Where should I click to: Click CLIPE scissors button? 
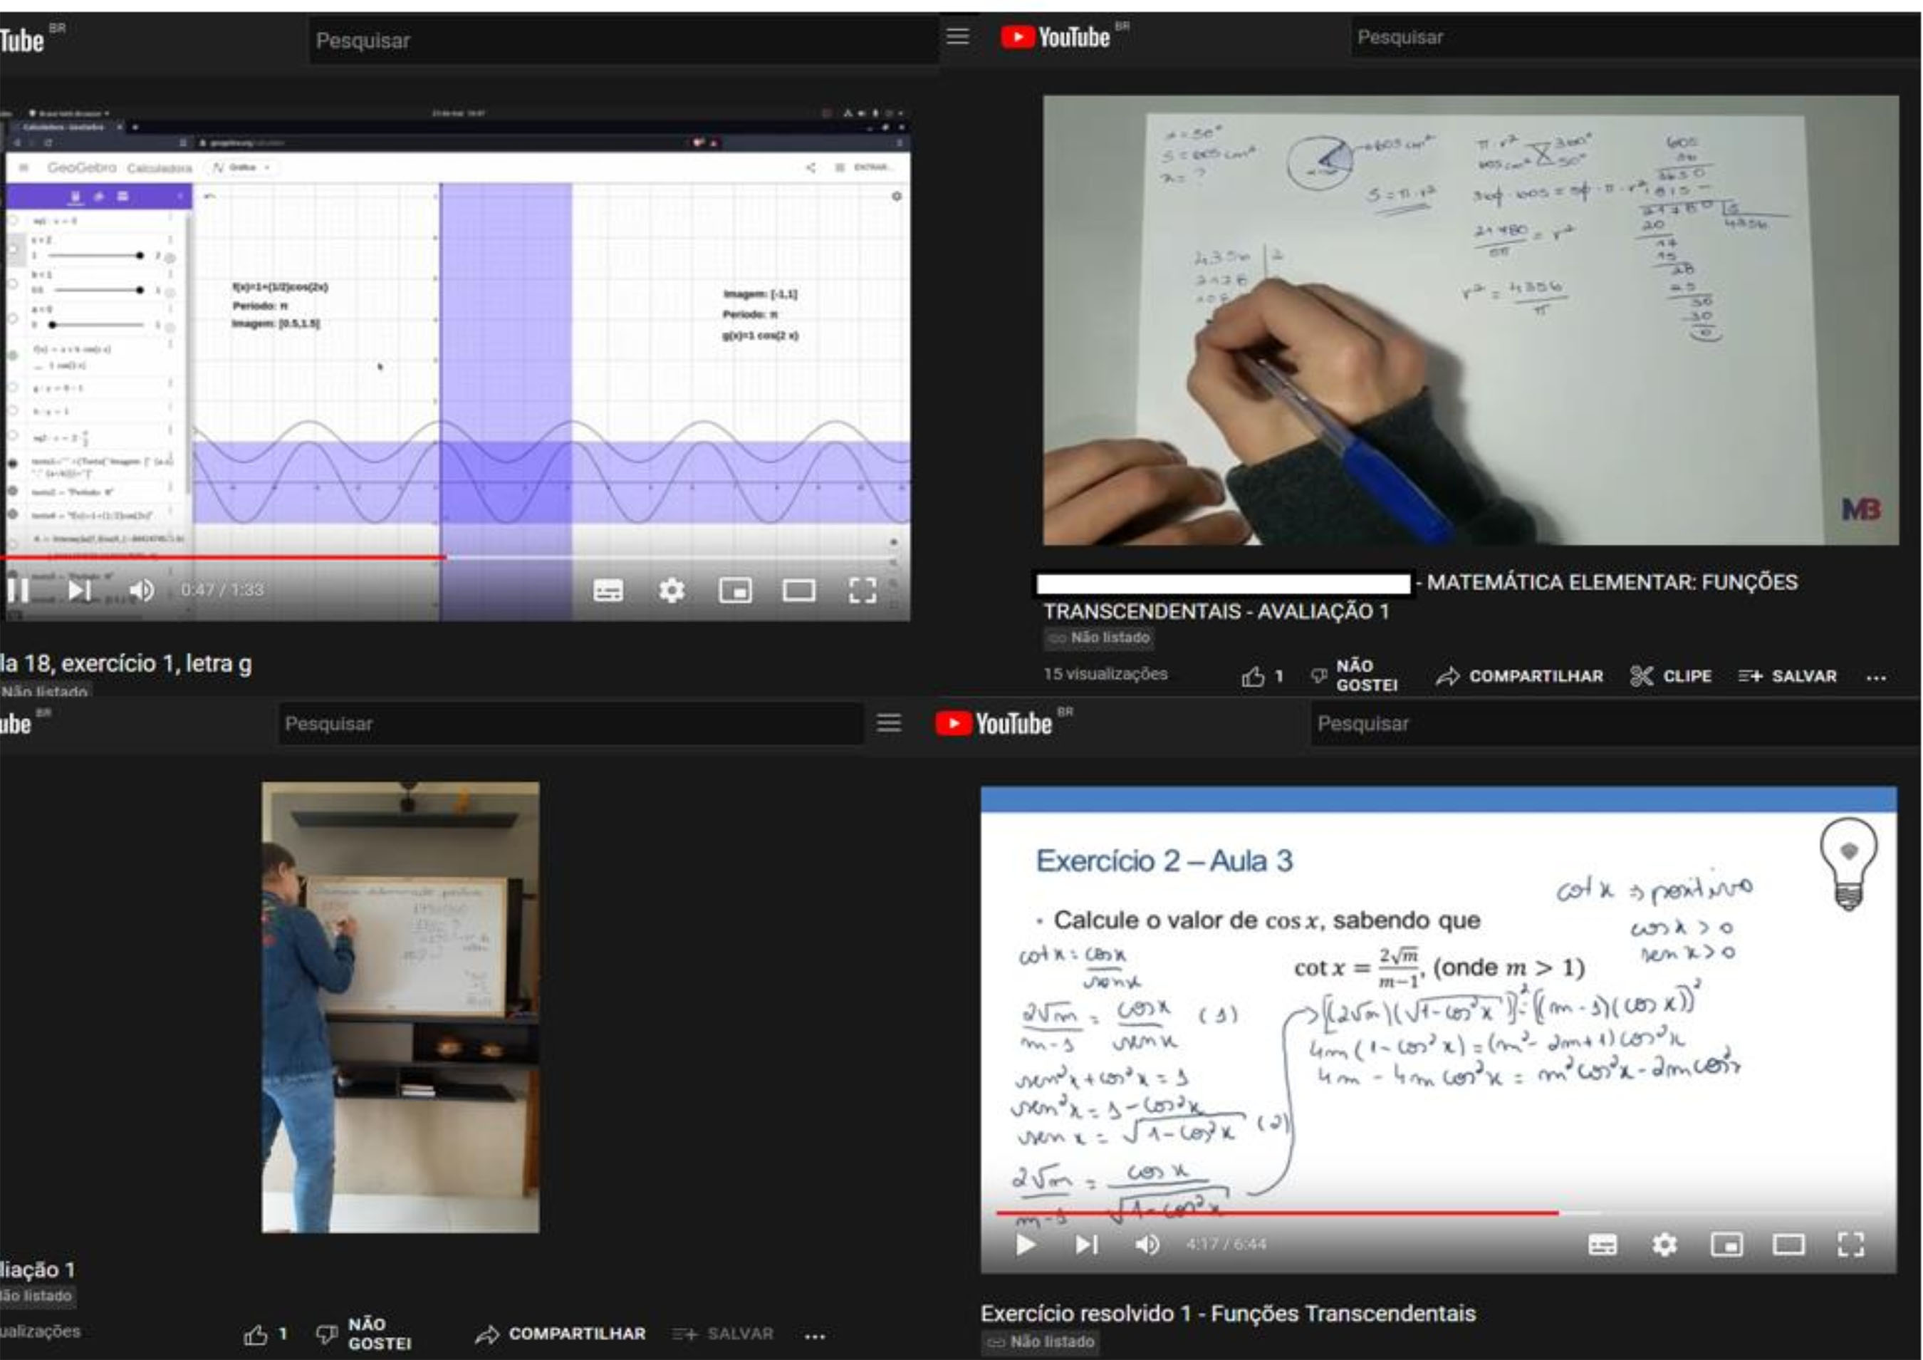pos(1671,676)
